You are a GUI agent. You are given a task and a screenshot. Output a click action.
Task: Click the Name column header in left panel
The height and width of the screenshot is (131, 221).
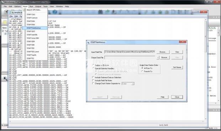click(4, 28)
